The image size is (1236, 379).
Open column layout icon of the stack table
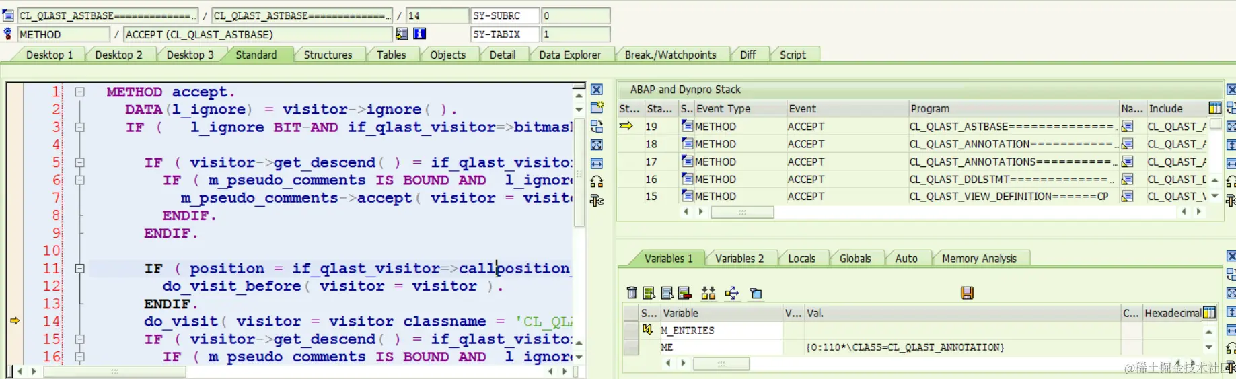pos(1215,108)
